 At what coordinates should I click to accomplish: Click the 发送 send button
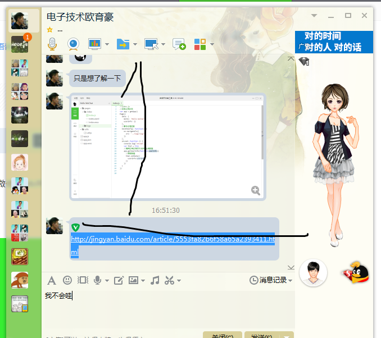pyautogui.click(x=262, y=335)
